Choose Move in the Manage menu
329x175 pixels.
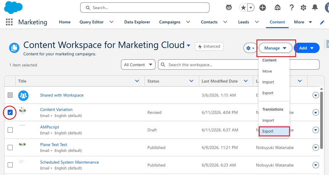(x=274, y=71)
